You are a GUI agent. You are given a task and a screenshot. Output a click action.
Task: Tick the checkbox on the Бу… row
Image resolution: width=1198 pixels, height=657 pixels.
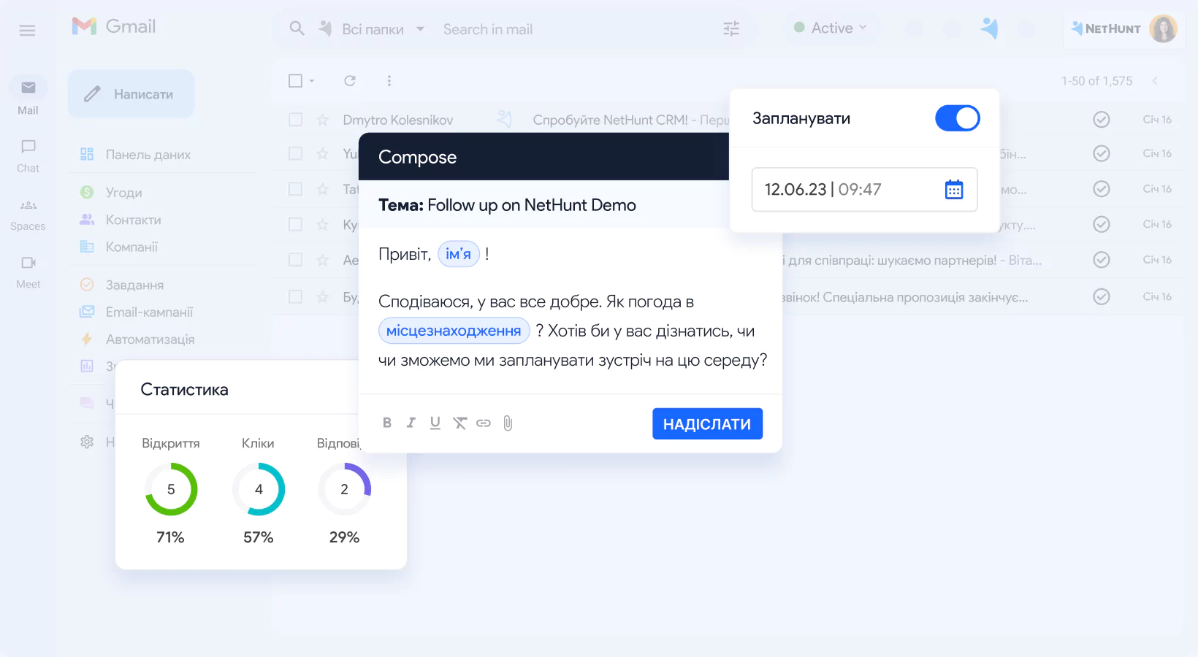(295, 296)
